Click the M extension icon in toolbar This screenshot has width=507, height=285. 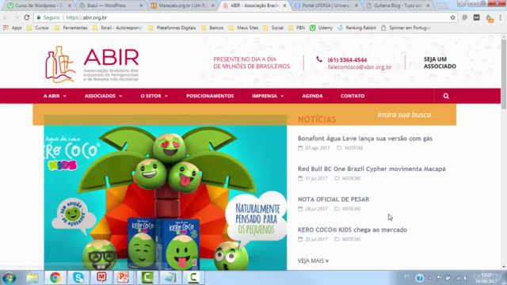point(476,17)
